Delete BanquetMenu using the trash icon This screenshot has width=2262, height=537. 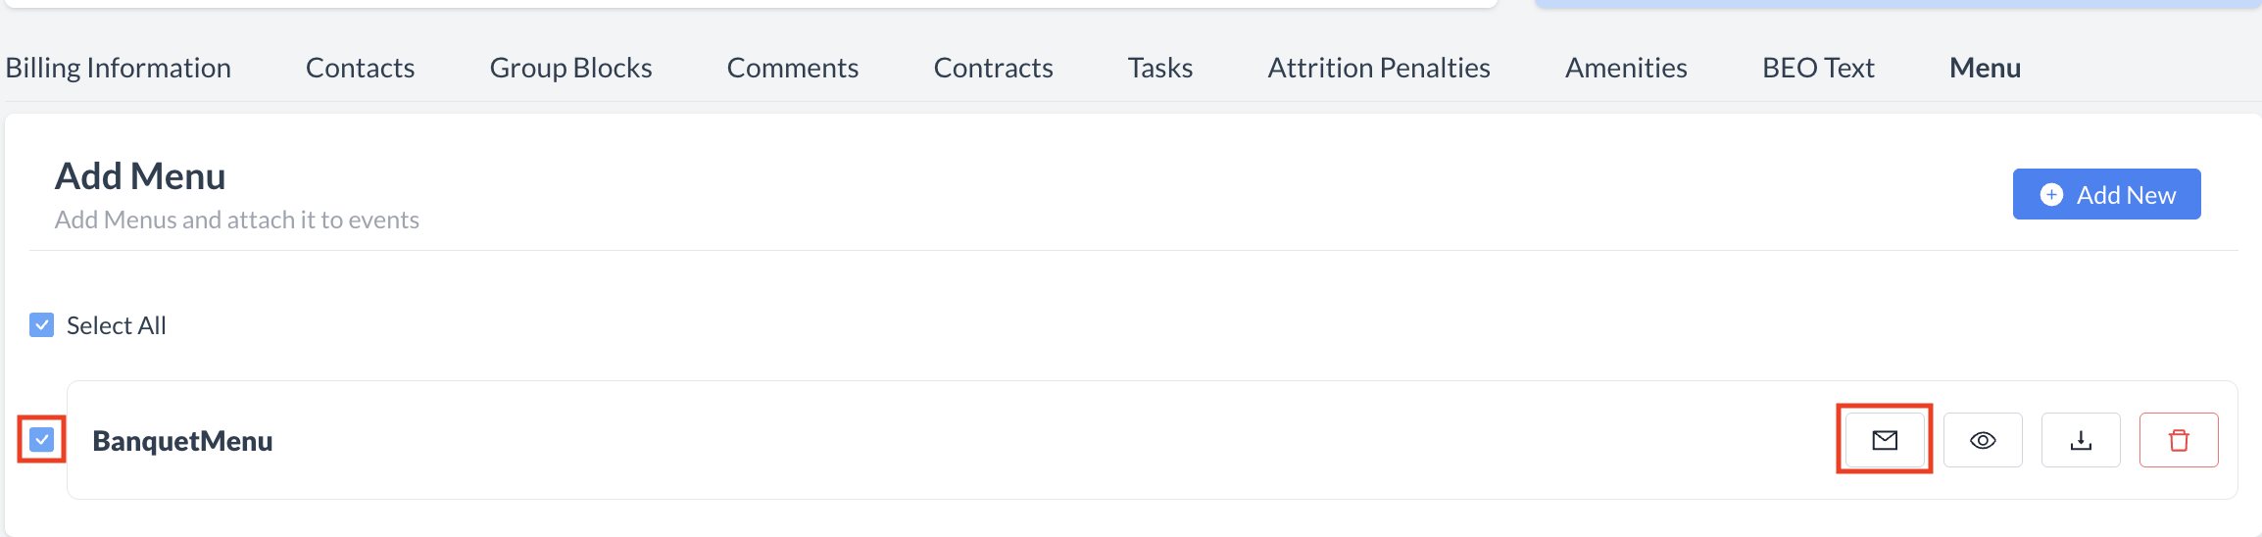pyautogui.click(x=2179, y=440)
